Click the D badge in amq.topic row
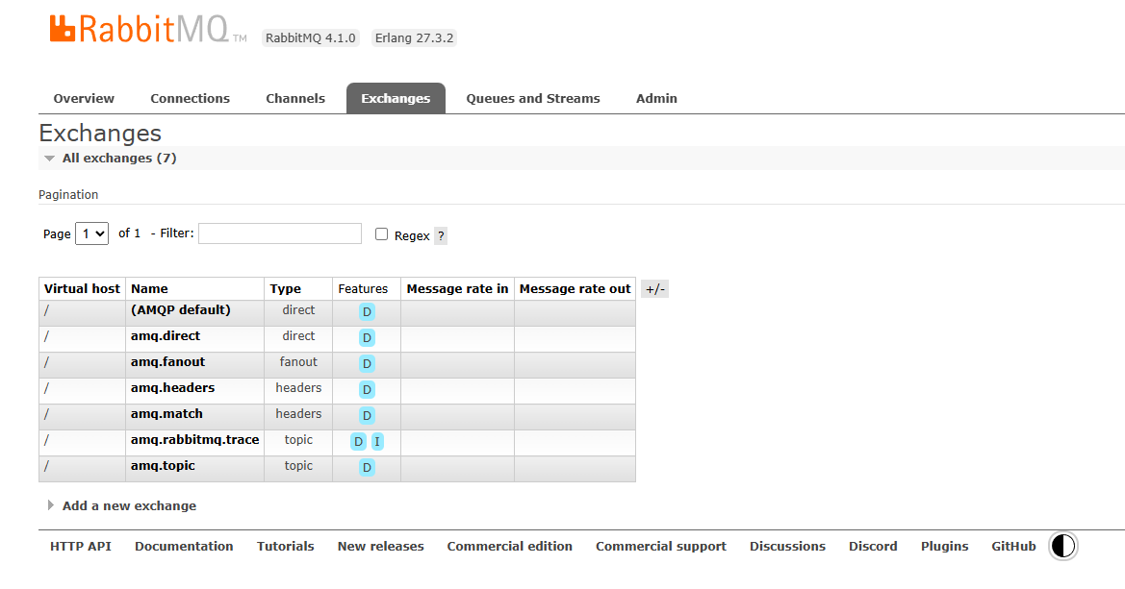Viewport: 1125px width, 589px height. 367,467
